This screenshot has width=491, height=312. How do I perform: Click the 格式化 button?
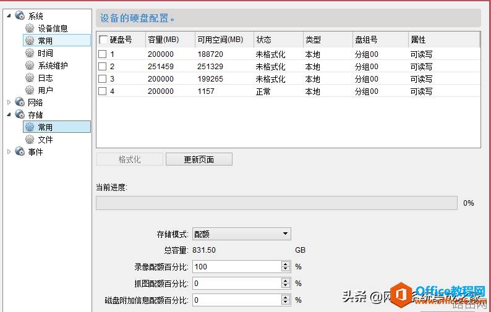coord(130,159)
